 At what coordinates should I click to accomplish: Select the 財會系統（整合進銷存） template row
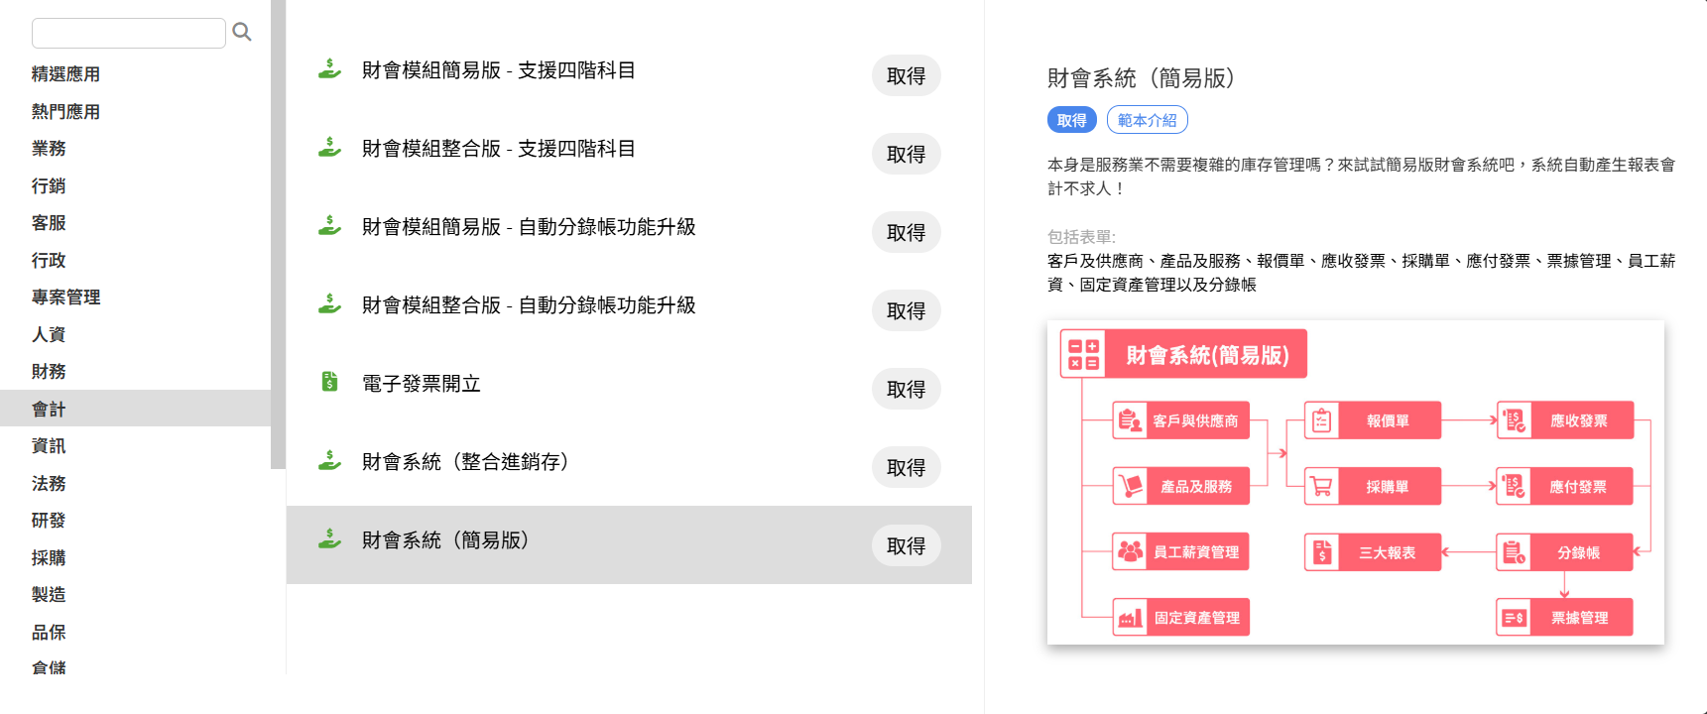(x=595, y=462)
